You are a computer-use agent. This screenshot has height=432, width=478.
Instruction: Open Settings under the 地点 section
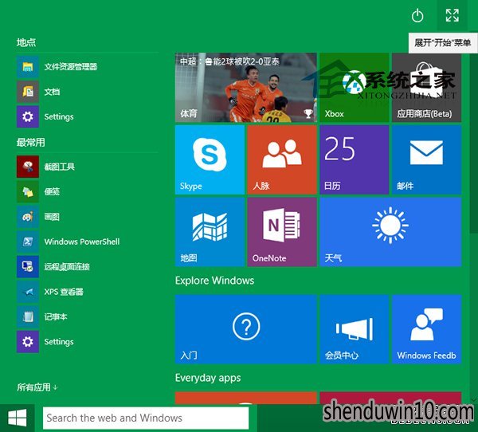click(28, 116)
